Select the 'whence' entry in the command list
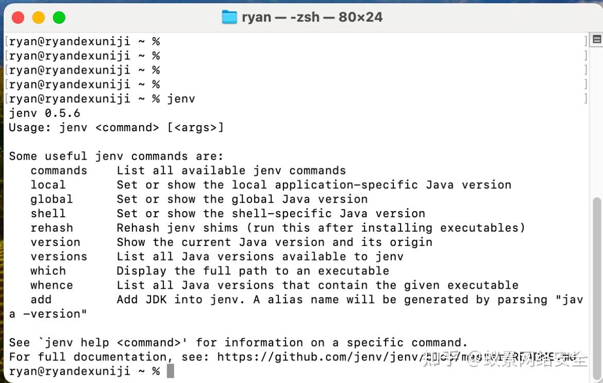 click(52, 285)
